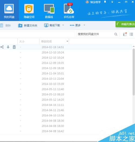Share the 2014-02-18 14:51 row item
The width and height of the screenshot is (135, 142).
click(2, 47)
